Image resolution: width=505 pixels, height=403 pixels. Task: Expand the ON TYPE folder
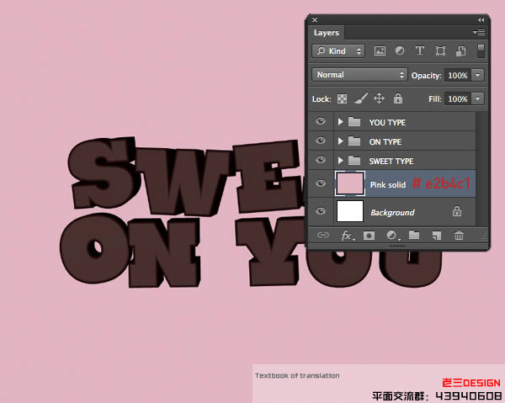click(341, 141)
